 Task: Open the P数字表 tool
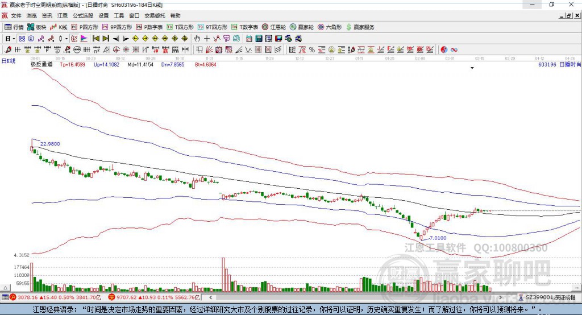pyautogui.click(x=149, y=27)
